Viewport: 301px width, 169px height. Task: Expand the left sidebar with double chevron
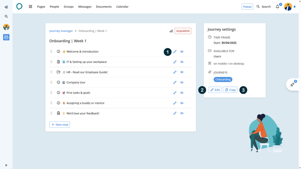(x=6, y=165)
